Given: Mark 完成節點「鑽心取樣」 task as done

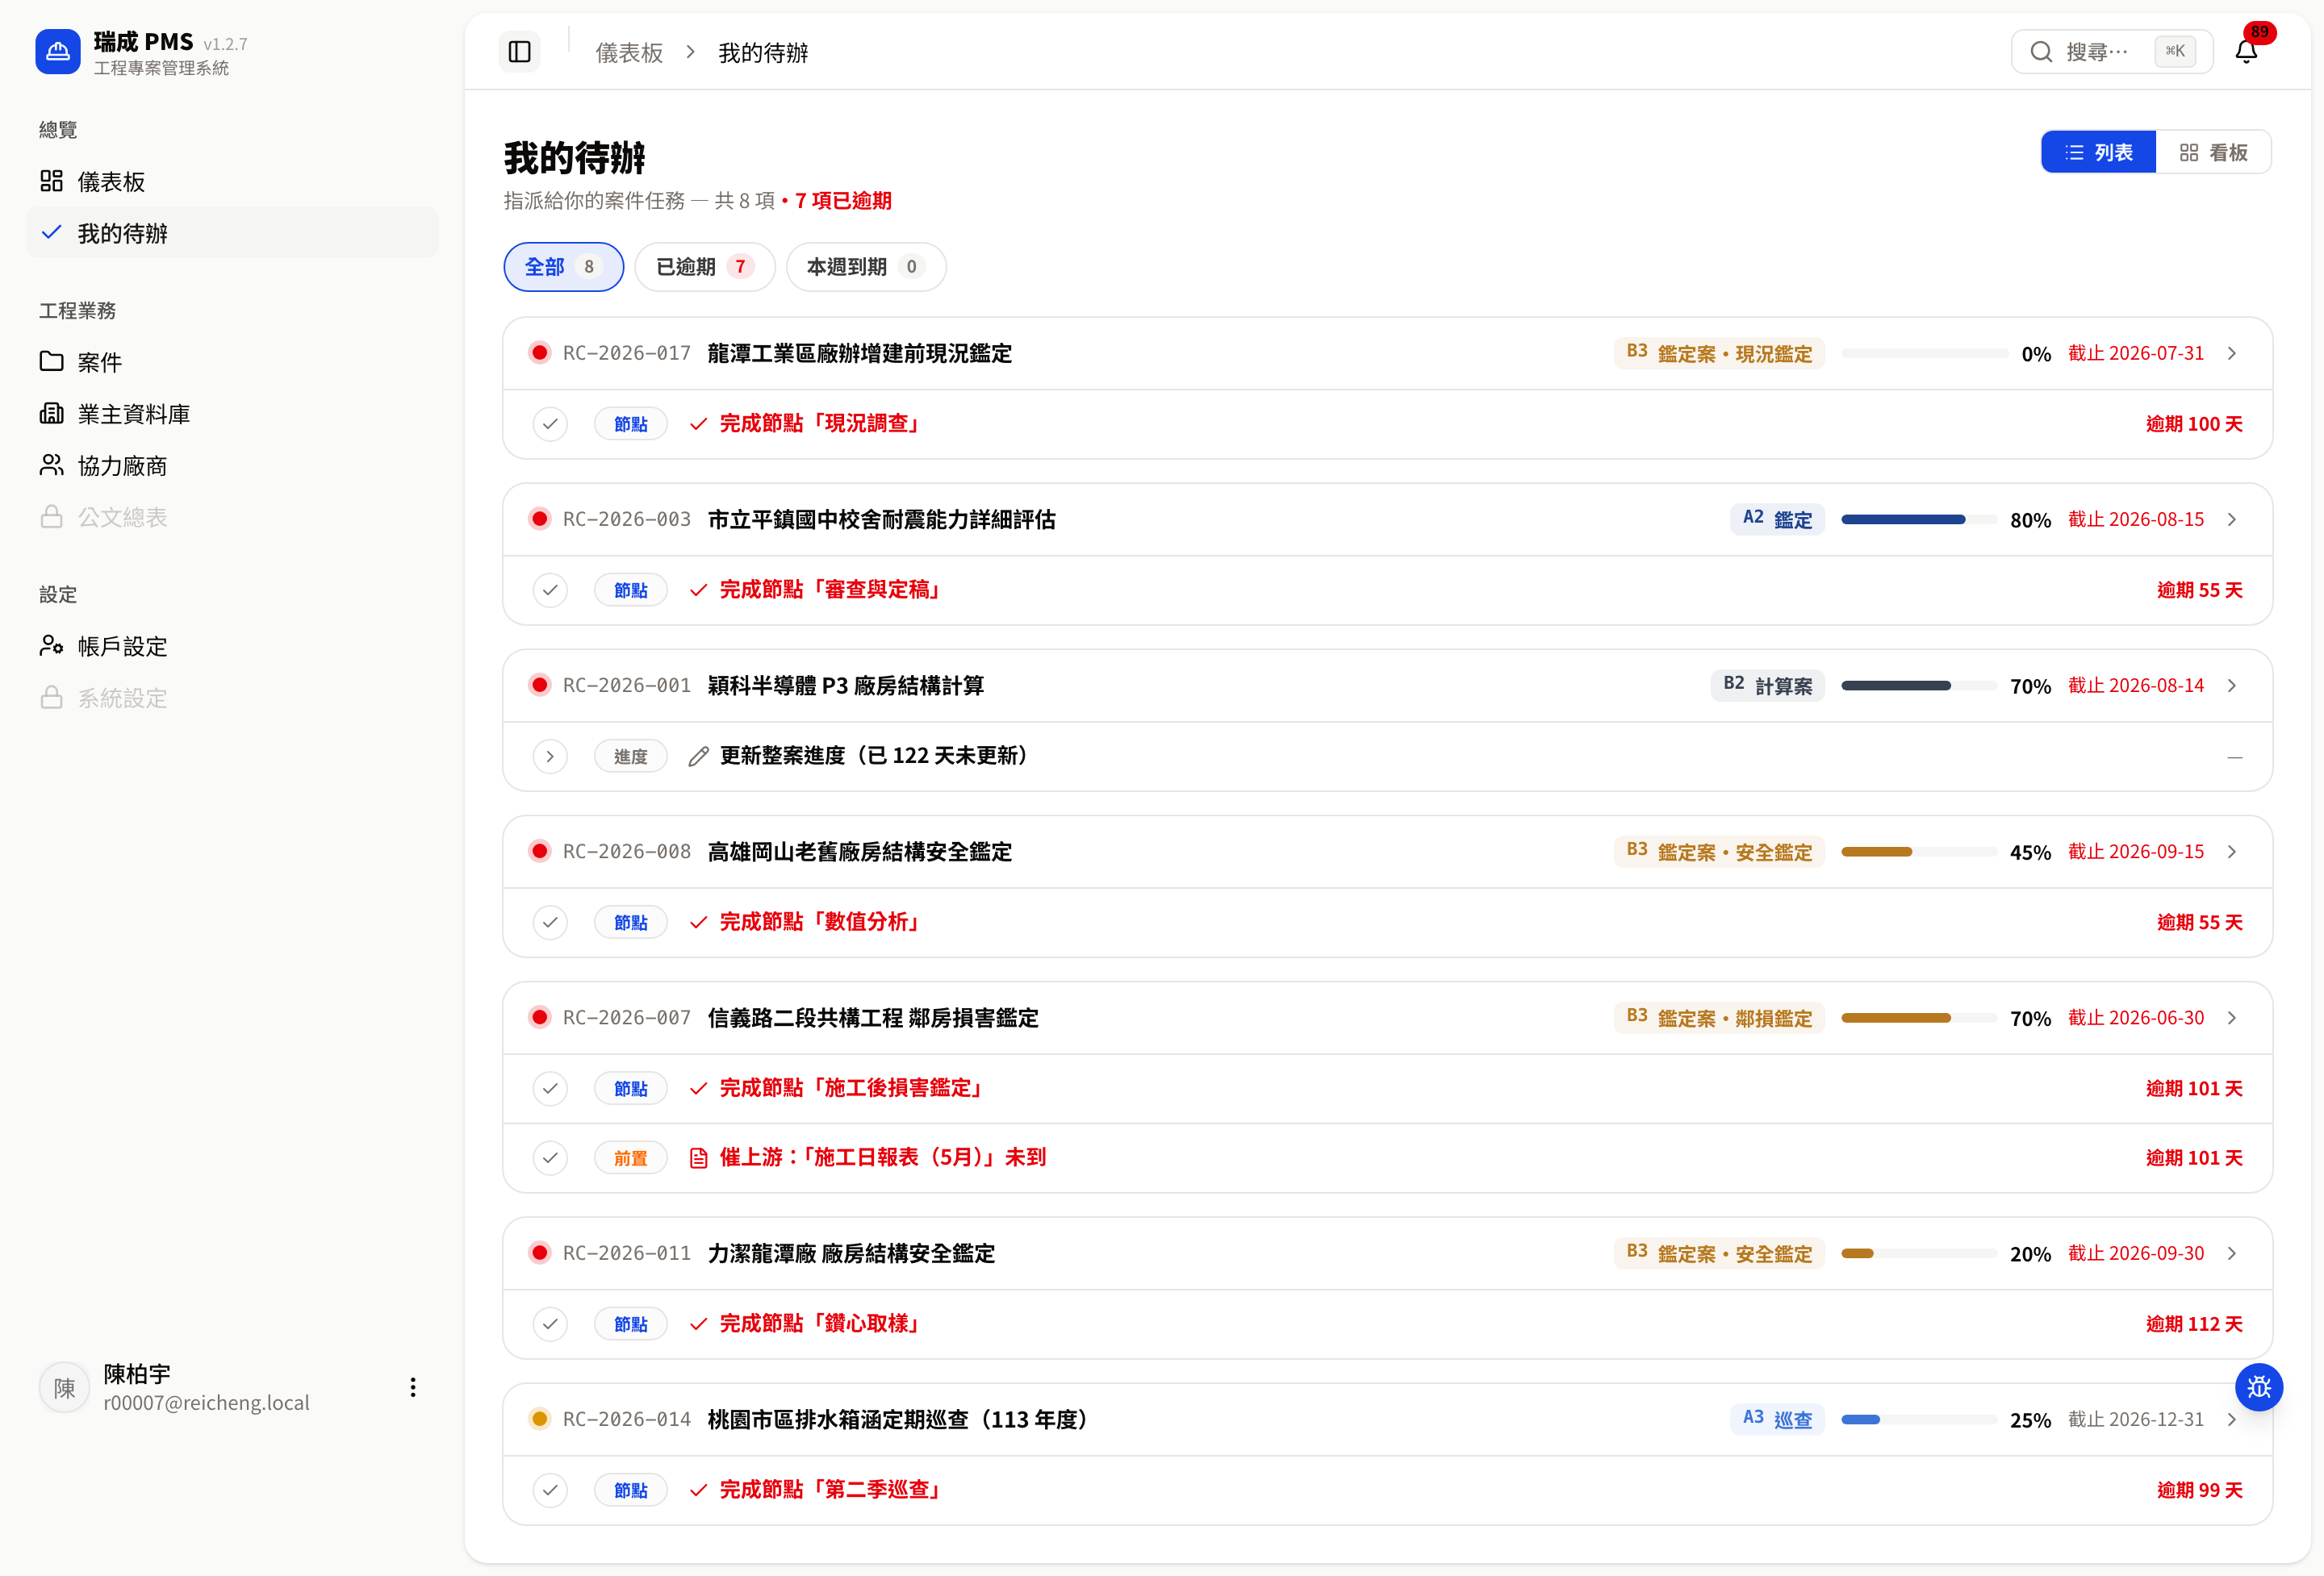Looking at the screenshot, I should 550,1324.
